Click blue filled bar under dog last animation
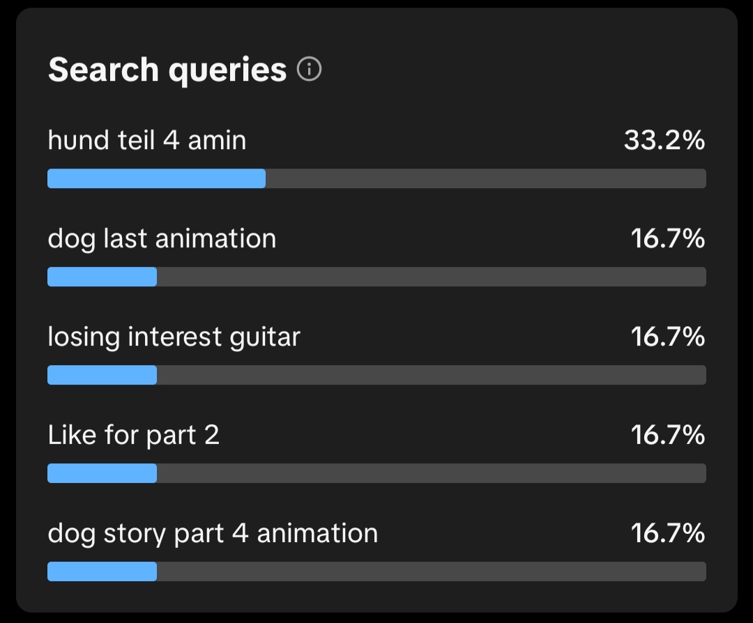 coord(102,277)
